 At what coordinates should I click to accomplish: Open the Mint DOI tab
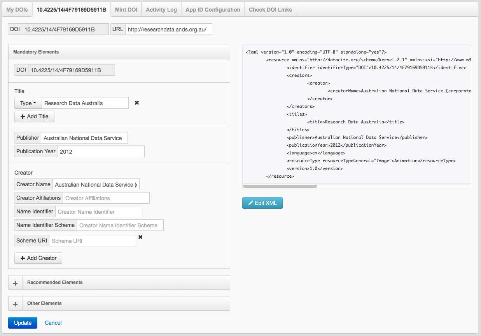point(126,10)
